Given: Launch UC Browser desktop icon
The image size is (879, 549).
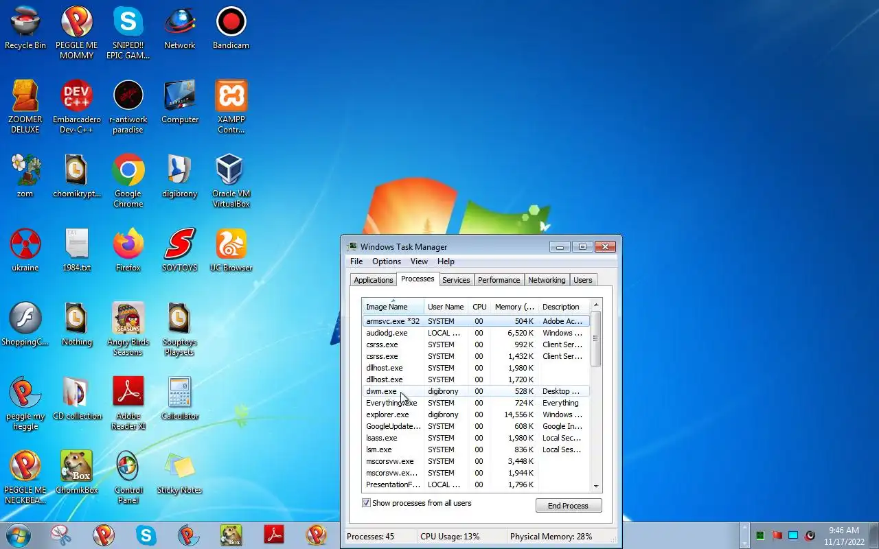Looking at the screenshot, I should tap(231, 251).
